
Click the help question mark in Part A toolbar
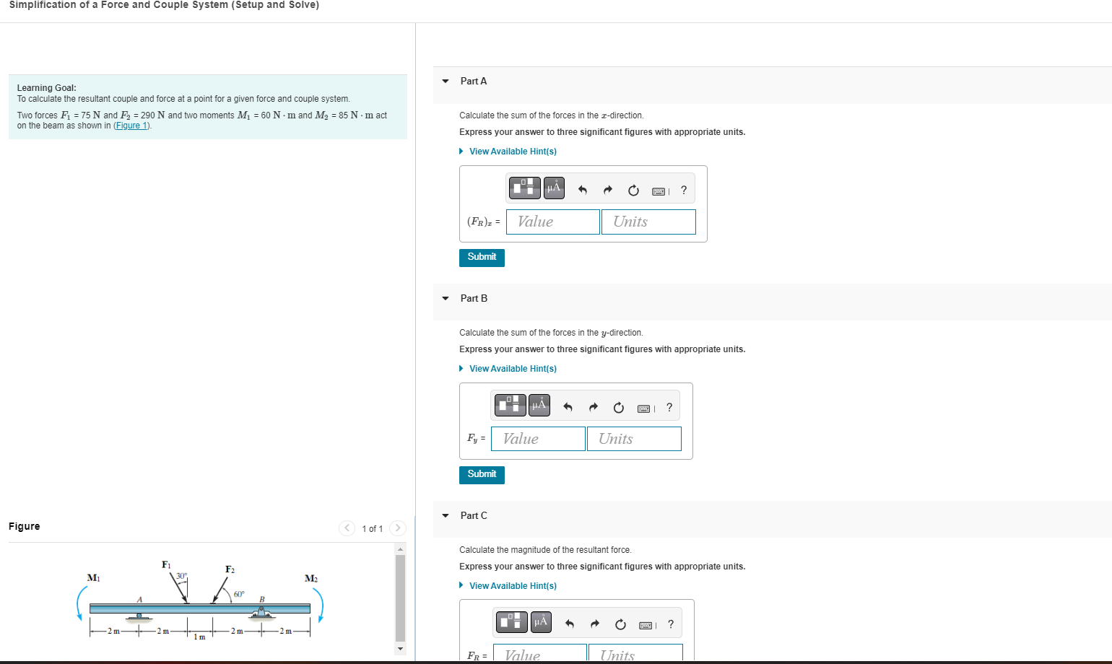click(x=683, y=190)
